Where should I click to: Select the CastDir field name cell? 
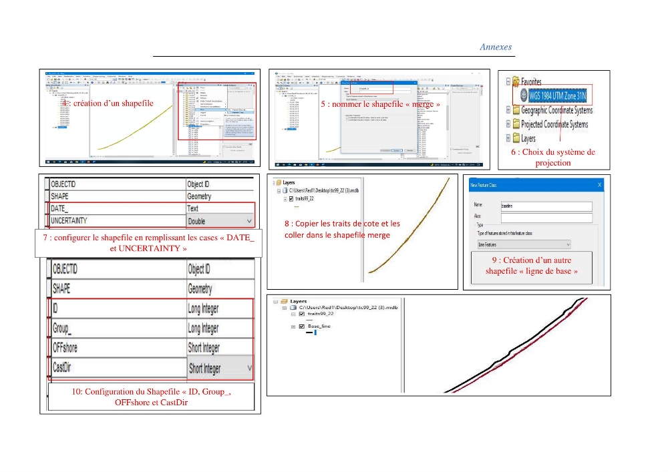pos(118,367)
